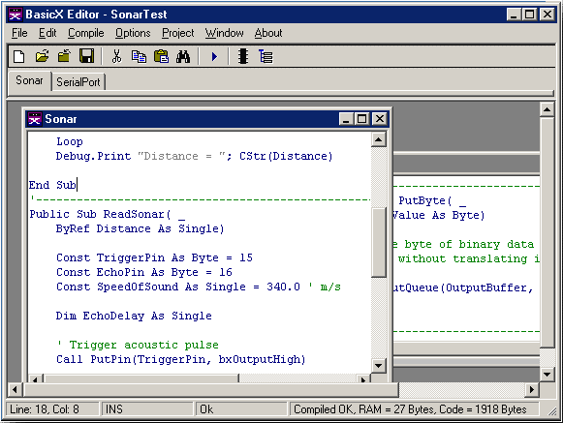
Task: Click main workspace scroll down arrow
Action: (547, 375)
